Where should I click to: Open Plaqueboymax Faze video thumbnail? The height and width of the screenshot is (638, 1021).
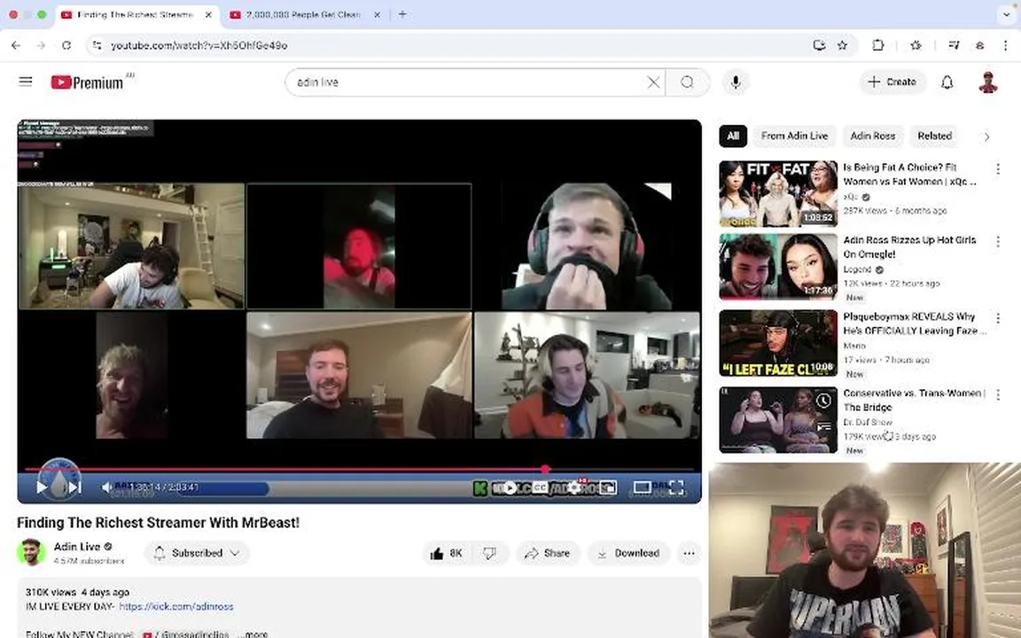(778, 343)
